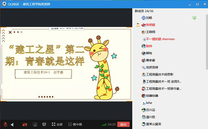Click the red 退出 exit button
208x129 pixels.
click(x=123, y=124)
